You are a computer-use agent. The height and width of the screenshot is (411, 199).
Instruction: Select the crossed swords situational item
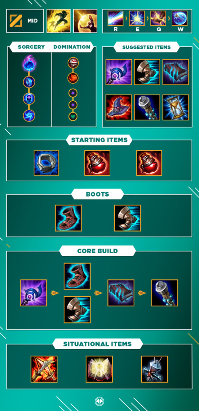(44, 369)
